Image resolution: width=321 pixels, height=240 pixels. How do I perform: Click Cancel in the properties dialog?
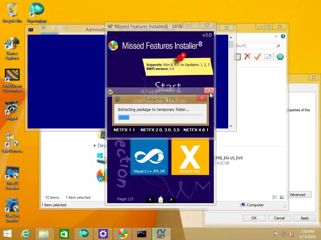click(279, 218)
